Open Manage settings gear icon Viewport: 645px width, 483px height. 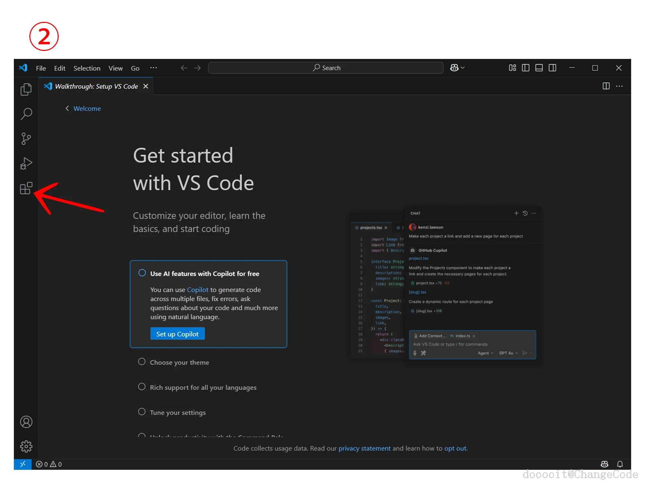(26, 446)
